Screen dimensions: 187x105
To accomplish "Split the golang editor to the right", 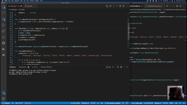I will pyautogui.click(x=123, y=6).
